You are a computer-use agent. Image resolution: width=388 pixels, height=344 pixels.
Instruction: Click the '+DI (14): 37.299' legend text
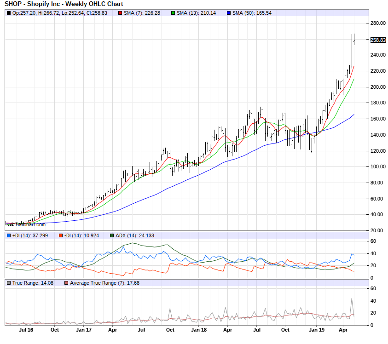coord(30,235)
